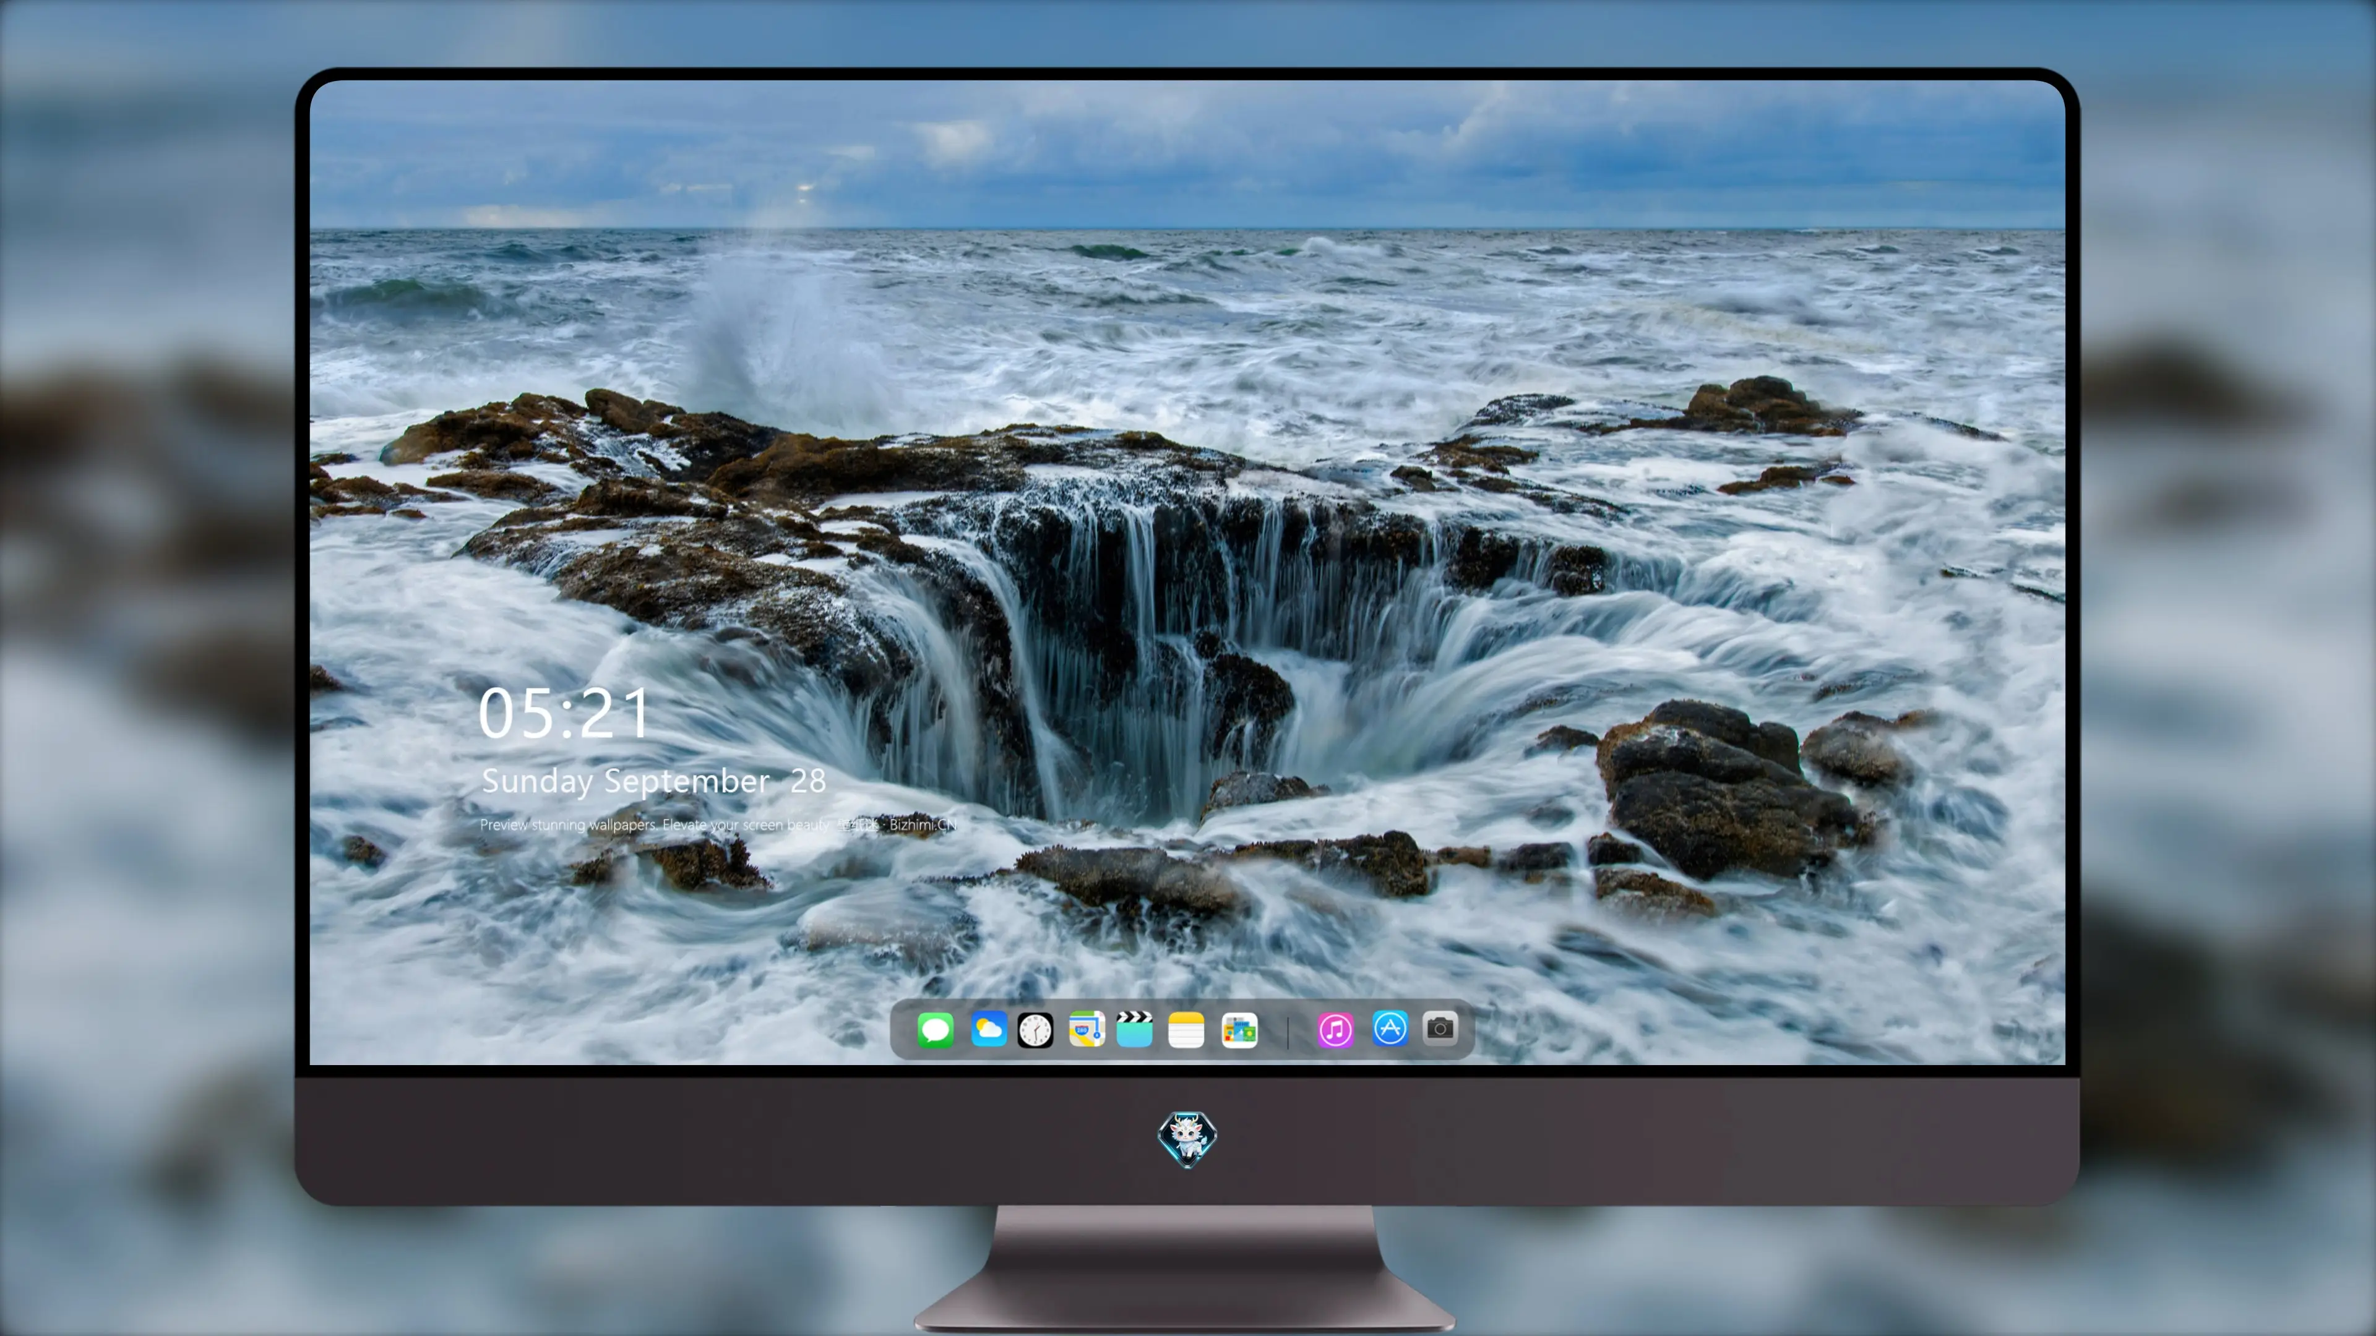Click the dragon logo on monitor chin
This screenshot has width=2376, height=1336.
pyautogui.click(x=1187, y=1139)
